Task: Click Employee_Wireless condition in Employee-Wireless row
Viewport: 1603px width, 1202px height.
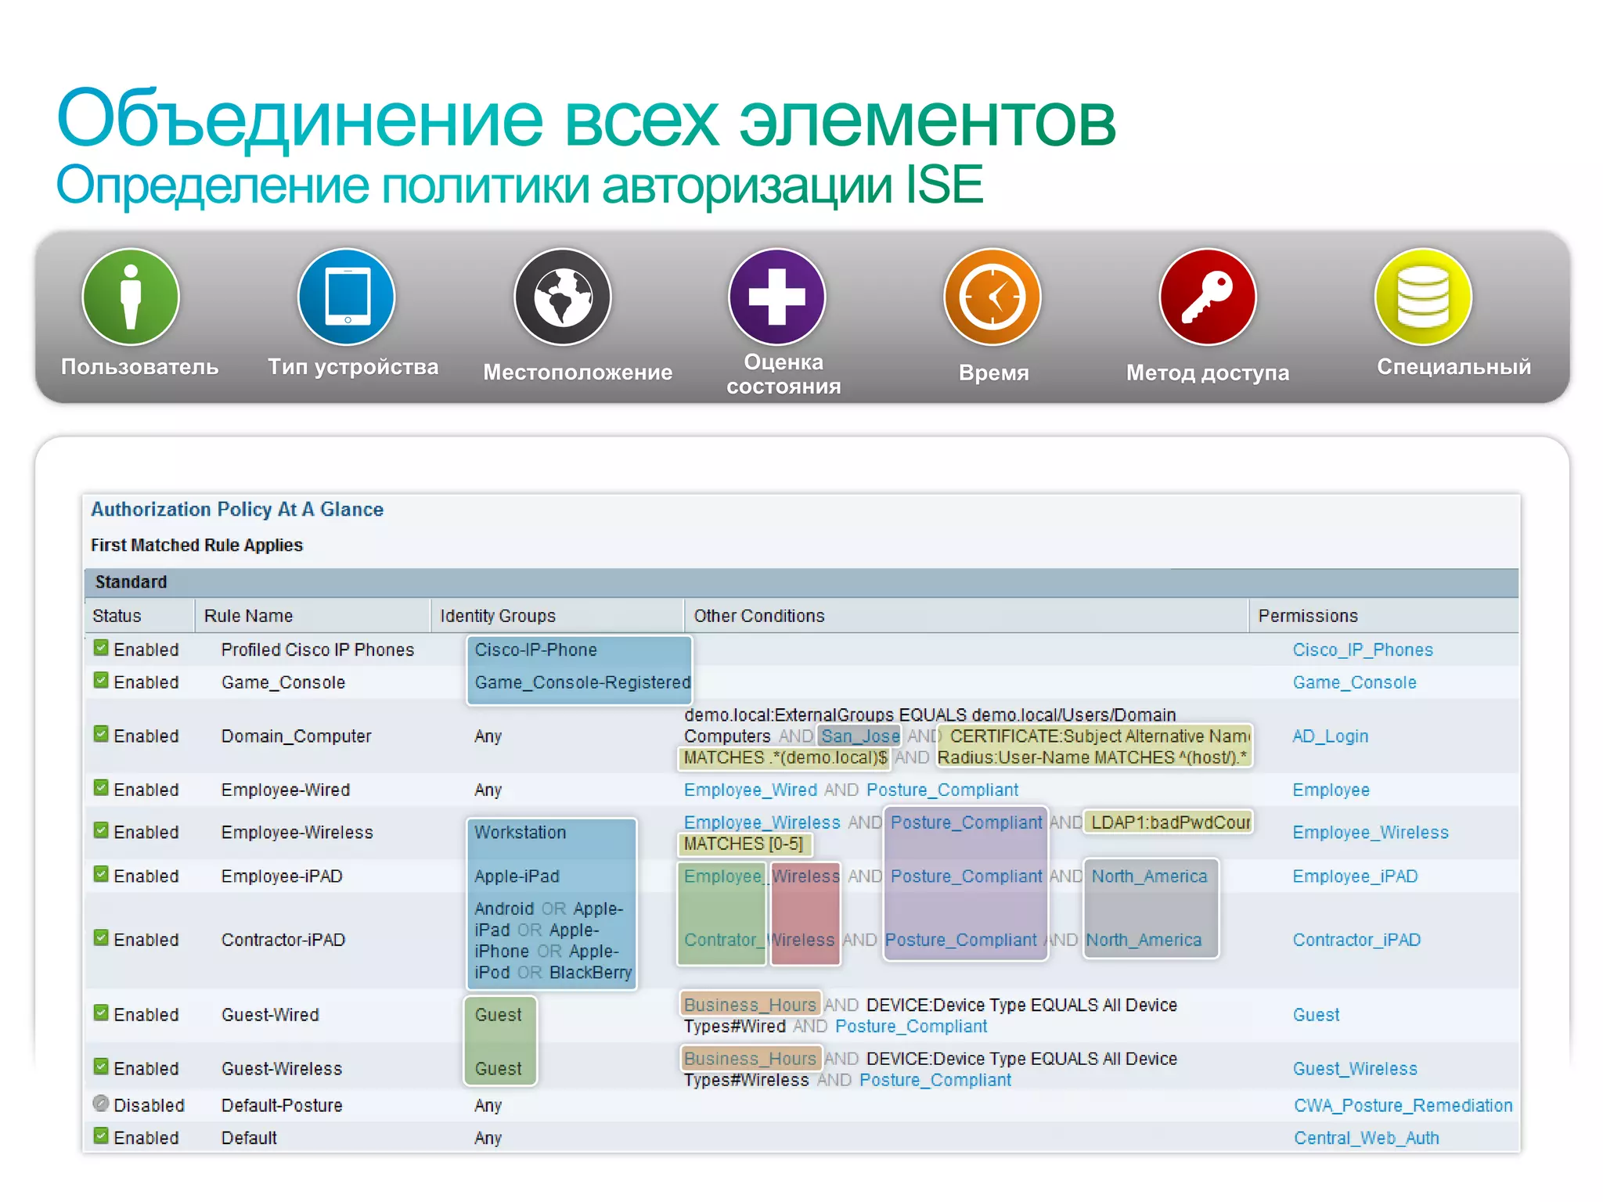Action: point(762,822)
